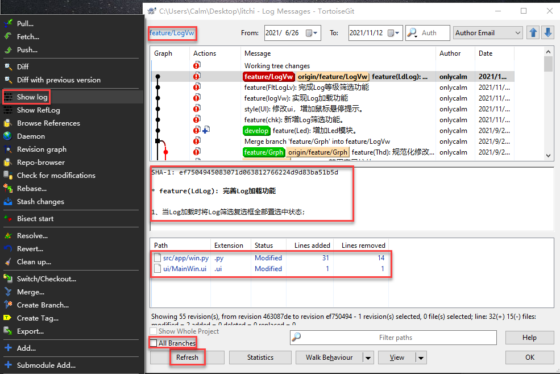The height and width of the screenshot is (374, 560).
Task: Select the Working tree changes row
Action: pyautogui.click(x=332, y=66)
